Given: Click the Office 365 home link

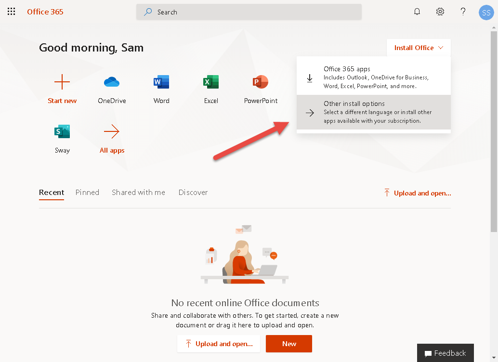Looking at the screenshot, I should point(45,12).
